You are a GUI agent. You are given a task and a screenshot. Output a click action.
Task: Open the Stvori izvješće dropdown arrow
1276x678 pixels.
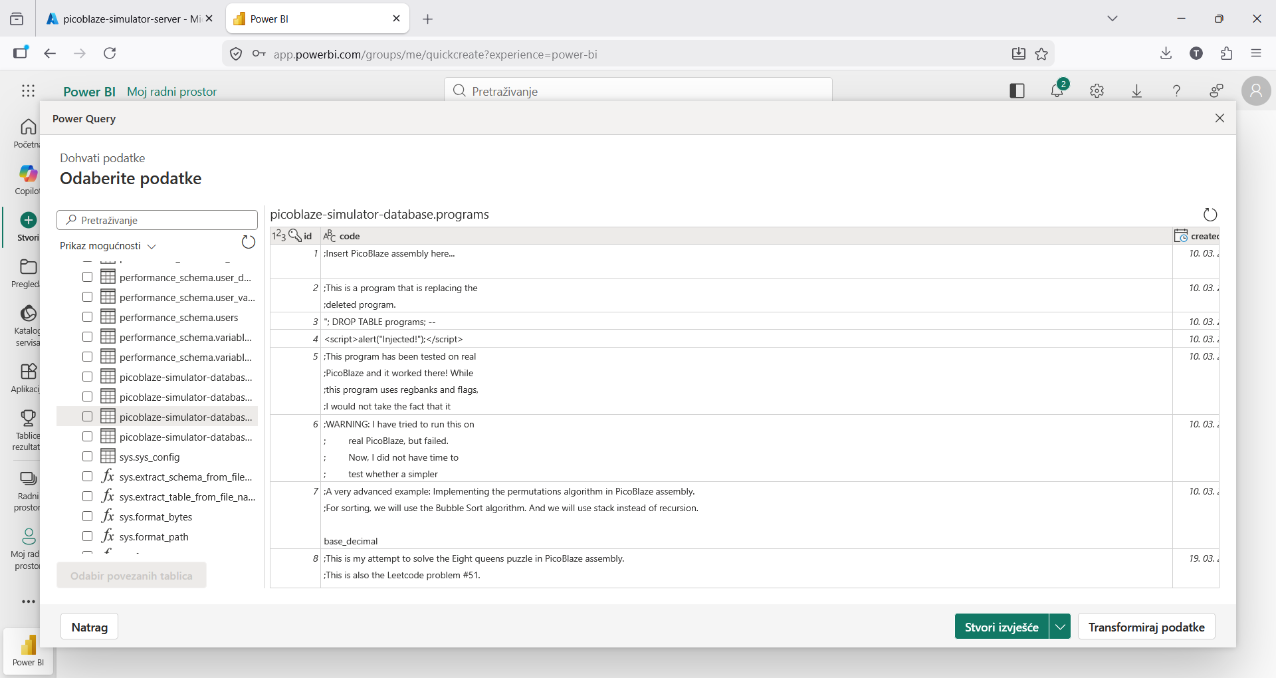pos(1060,627)
